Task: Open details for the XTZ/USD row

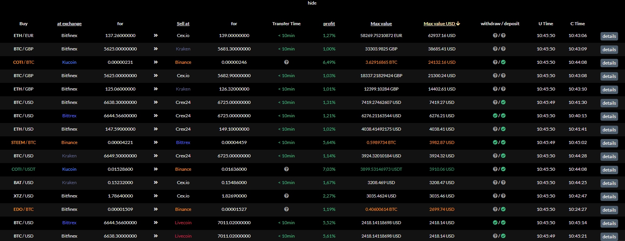Action: tap(609, 197)
